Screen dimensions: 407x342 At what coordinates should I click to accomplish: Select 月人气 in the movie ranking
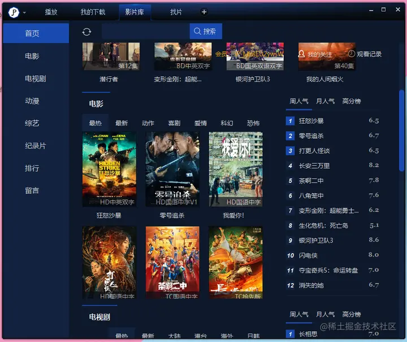click(325, 101)
